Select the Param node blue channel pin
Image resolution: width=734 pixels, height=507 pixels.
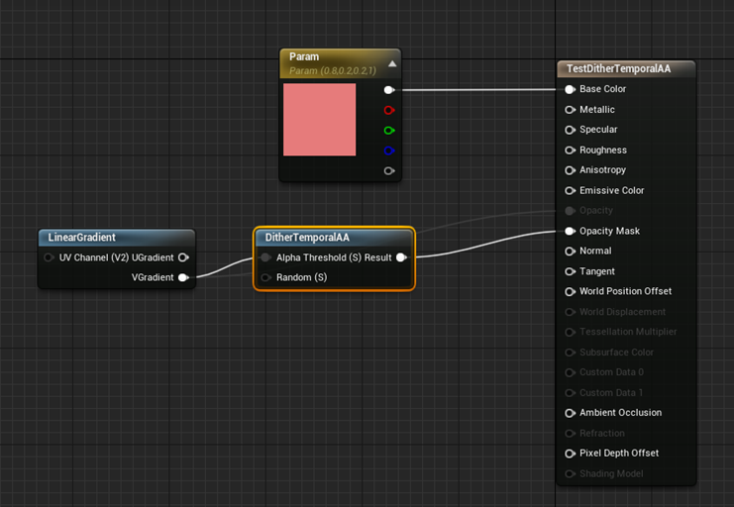389,151
